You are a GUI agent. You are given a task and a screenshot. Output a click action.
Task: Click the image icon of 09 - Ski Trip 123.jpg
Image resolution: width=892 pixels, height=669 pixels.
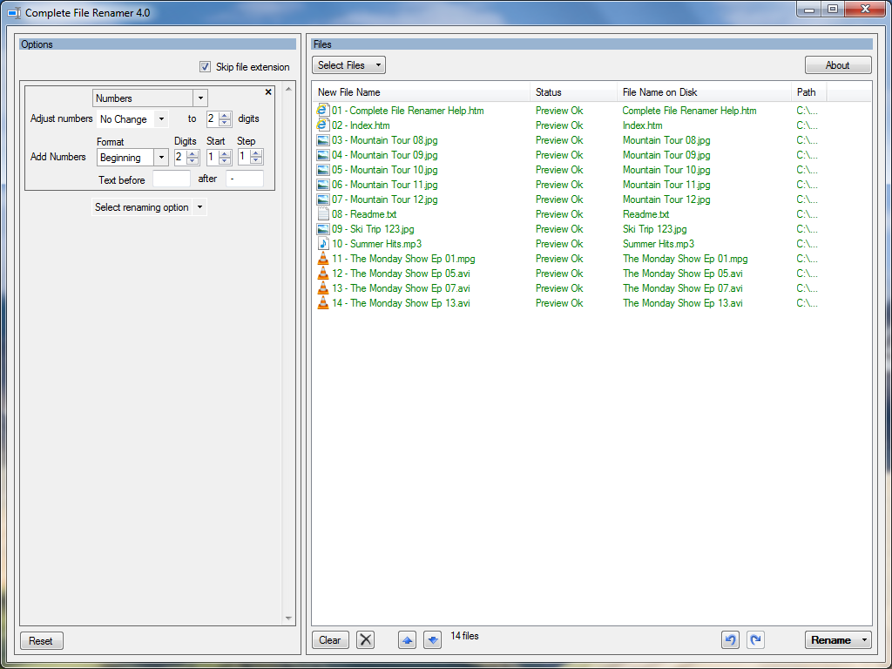click(322, 229)
